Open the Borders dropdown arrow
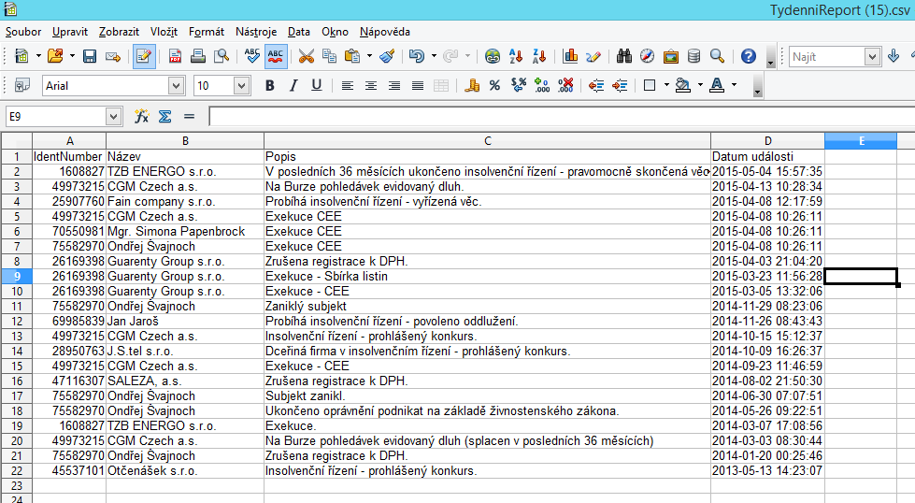 click(666, 86)
